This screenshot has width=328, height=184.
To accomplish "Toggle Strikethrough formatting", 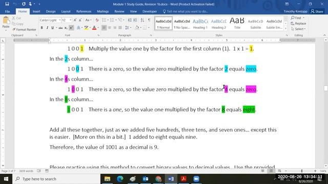I will [x=60, y=28].
